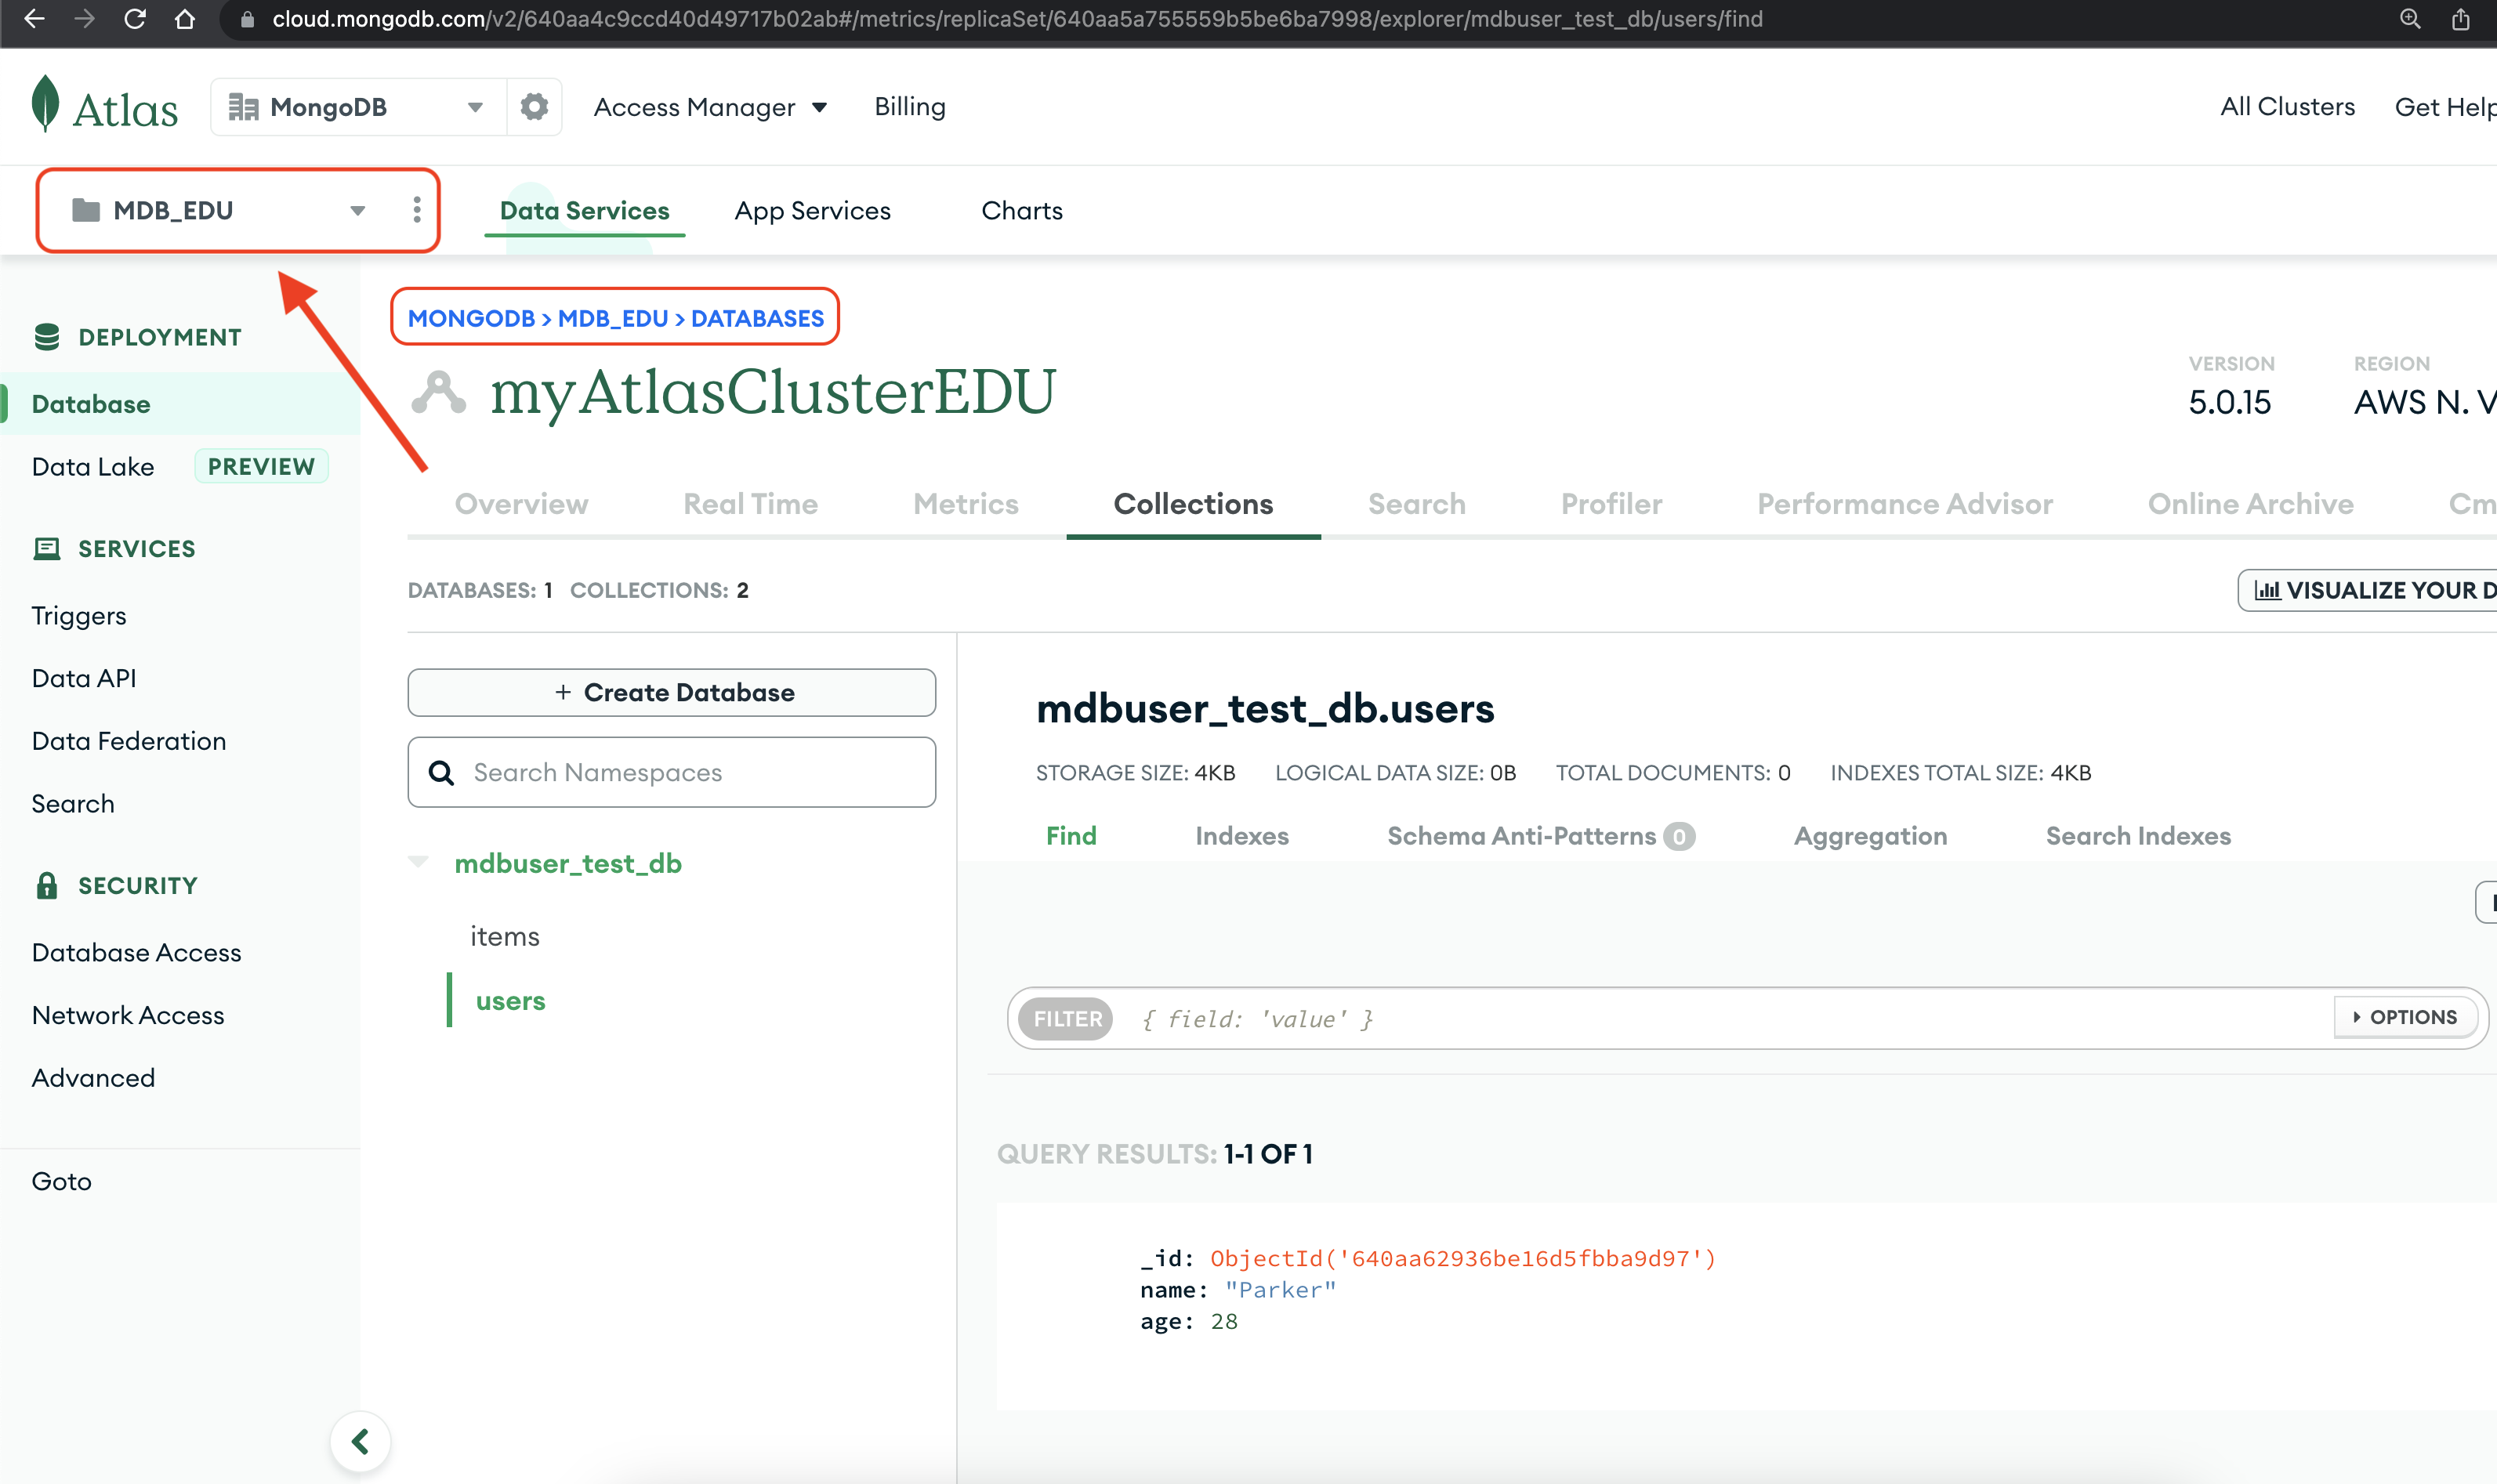Click the Create Database button

pyautogui.click(x=671, y=692)
